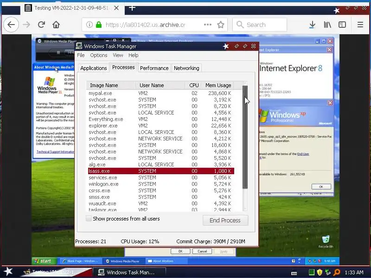Open Blank Page XP taskbar button

[80, 261]
